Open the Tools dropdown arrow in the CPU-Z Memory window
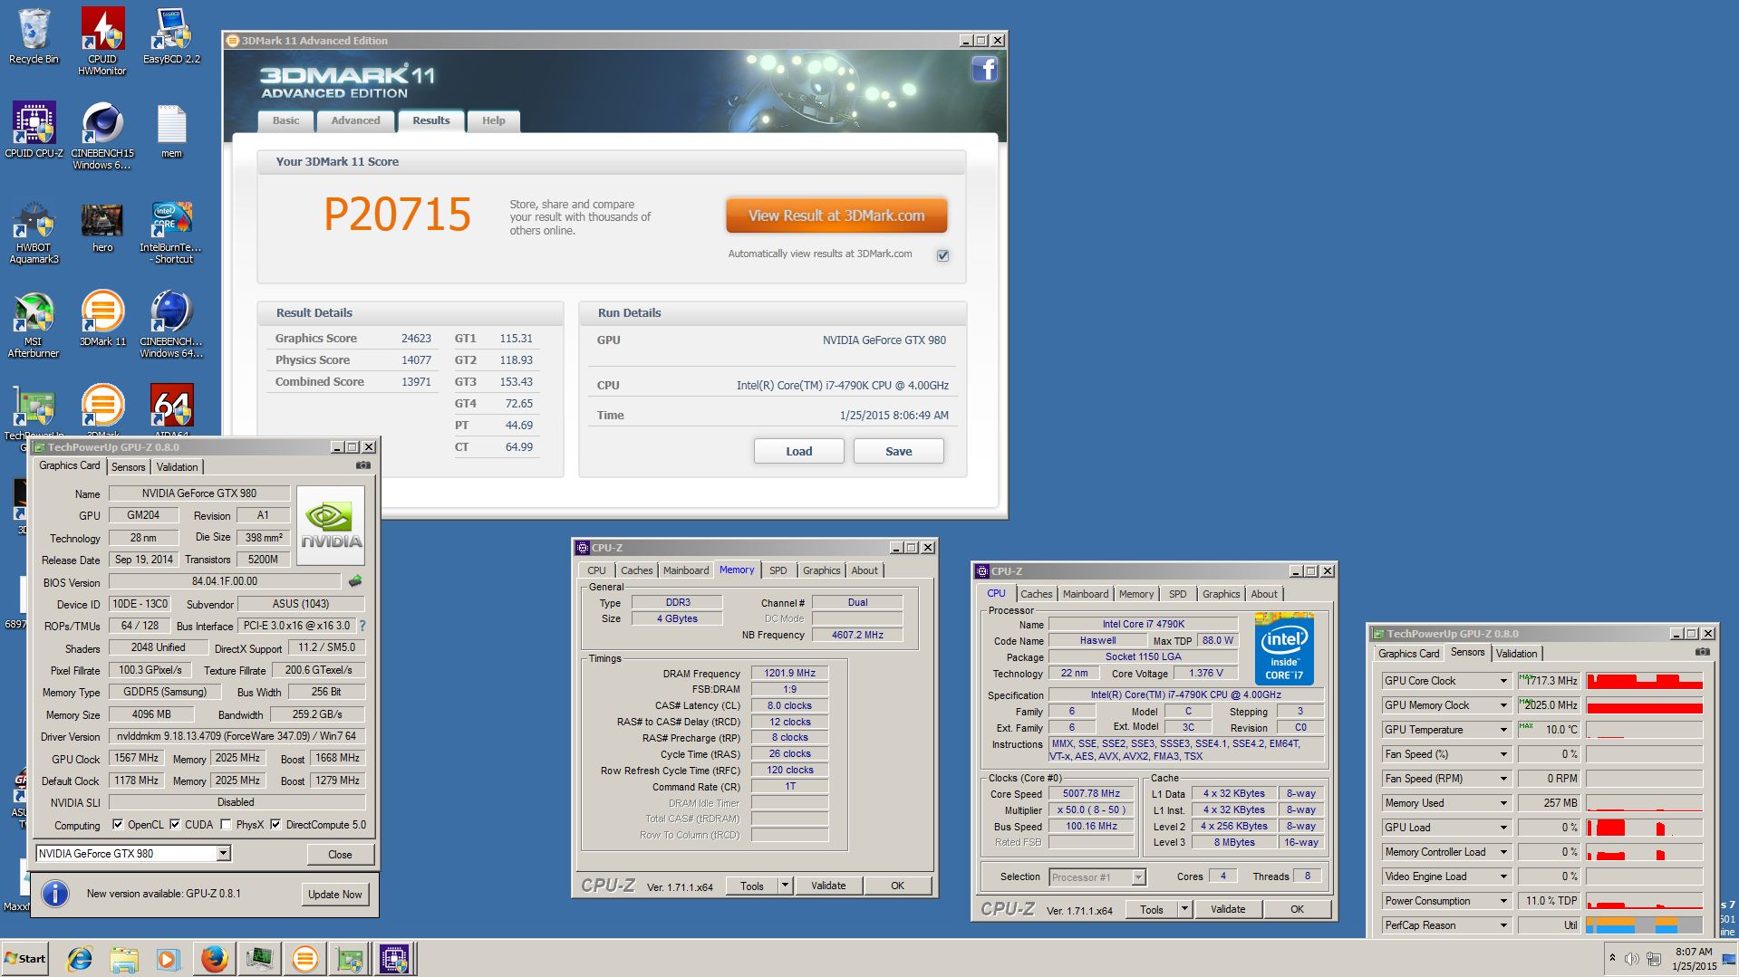The height and width of the screenshot is (977, 1739). 785,886
